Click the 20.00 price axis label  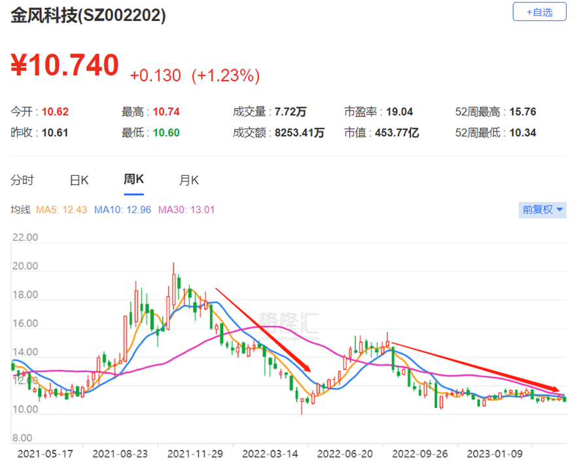[x=25, y=266]
